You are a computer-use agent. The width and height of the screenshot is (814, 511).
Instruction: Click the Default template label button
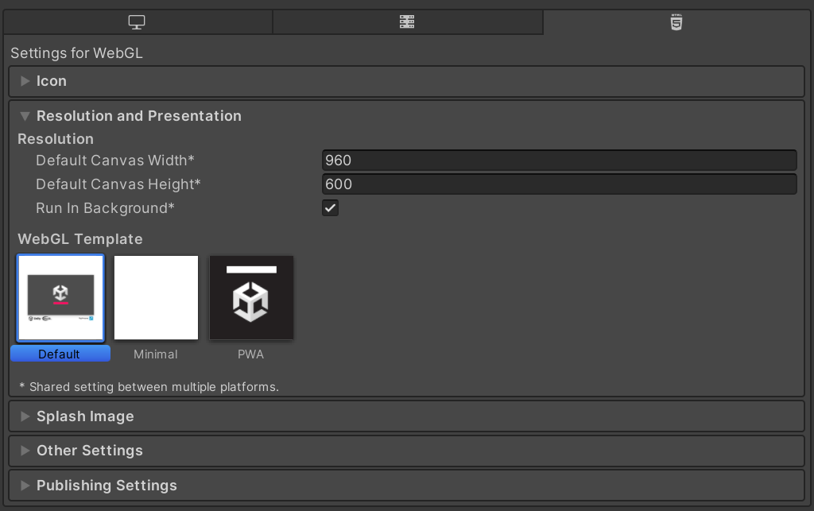tap(60, 354)
